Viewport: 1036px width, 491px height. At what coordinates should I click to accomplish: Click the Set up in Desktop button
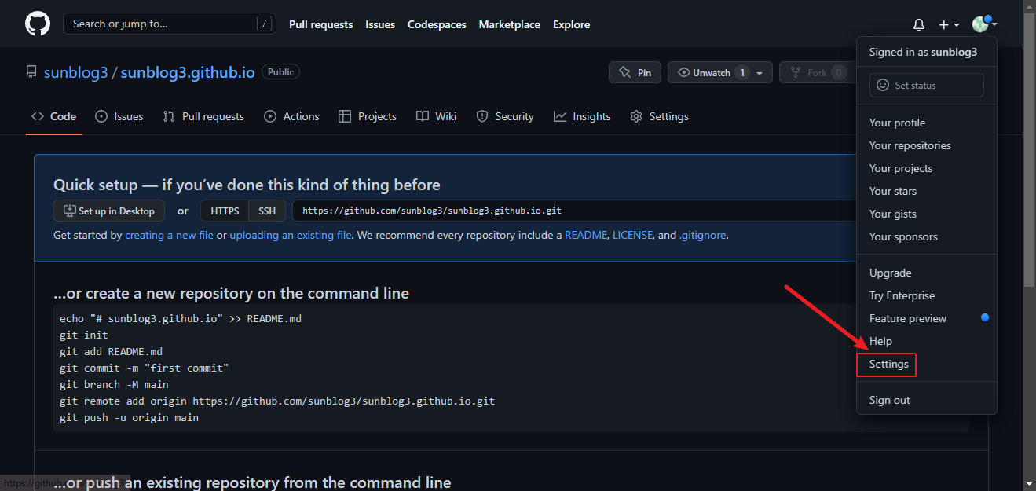[109, 211]
